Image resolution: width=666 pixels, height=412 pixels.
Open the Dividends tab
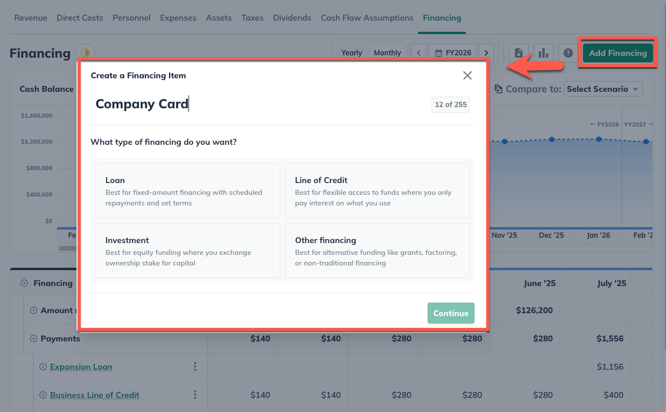click(292, 18)
